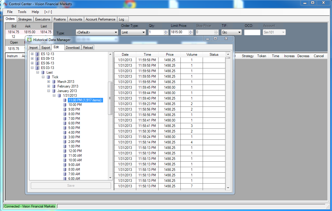Click icon next to 3:00 PM entry
Screen dimensions: 332x211
pyautogui.click(x=65, y=137)
